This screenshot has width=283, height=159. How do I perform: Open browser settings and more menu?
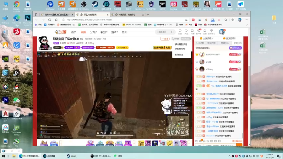pos(246,20)
